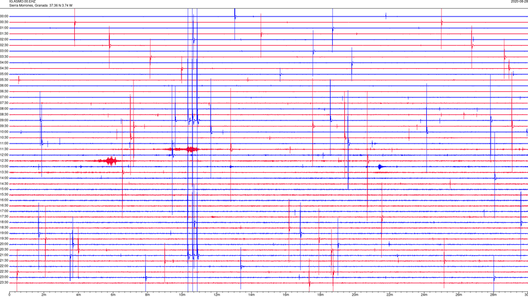Select the 15:00 time row label
The width and height of the screenshot is (528, 297).
tap(4, 189)
